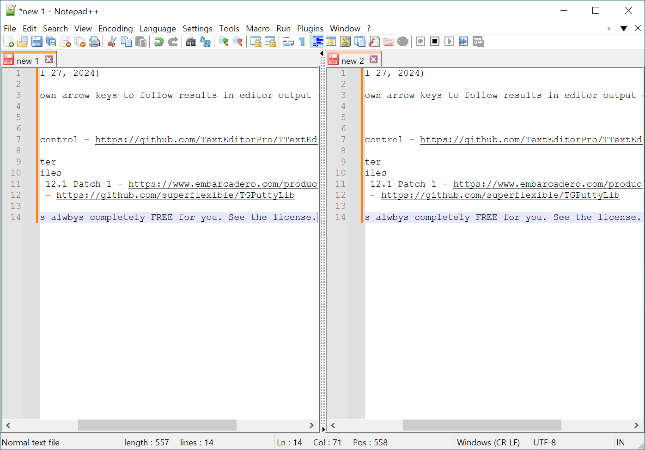645x450 pixels.
Task: Open a file with the folder icon
Action: click(x=23, y=42)
